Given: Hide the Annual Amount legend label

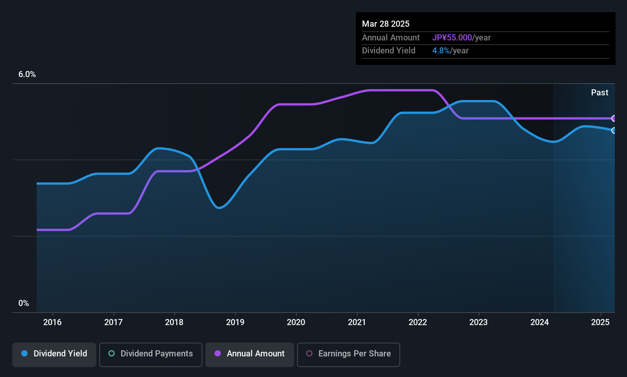Looking at the screenshot, I should click(255, 354).
